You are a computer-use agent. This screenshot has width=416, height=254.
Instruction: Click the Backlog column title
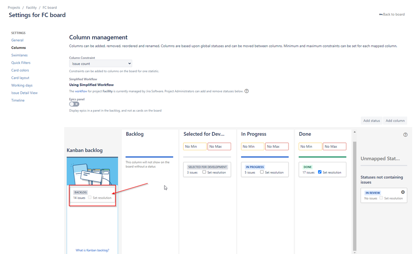[135, 134]
